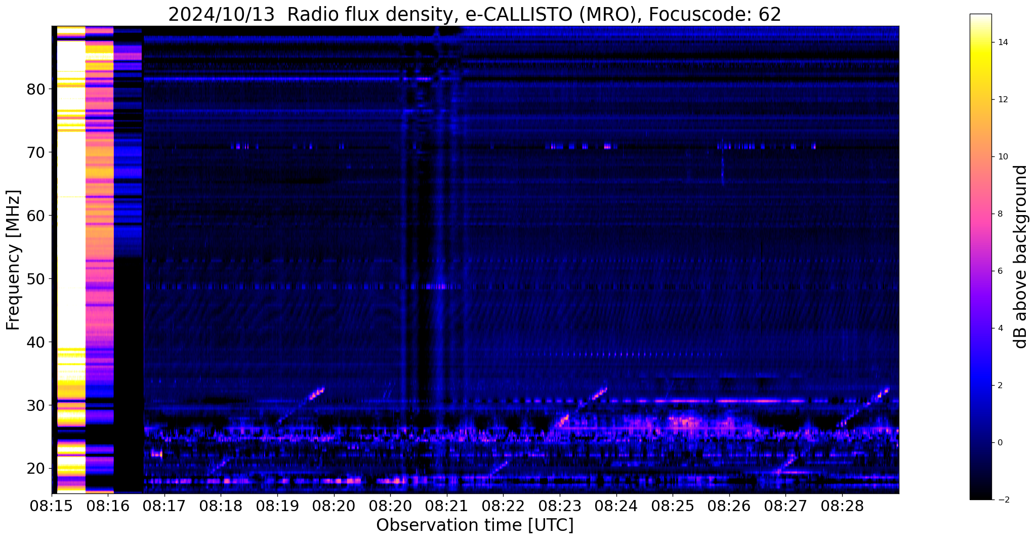This screenshot has height=540, width=1036.
Task: Select the 08:18 time tick label
Action: (x=221, y=505)
